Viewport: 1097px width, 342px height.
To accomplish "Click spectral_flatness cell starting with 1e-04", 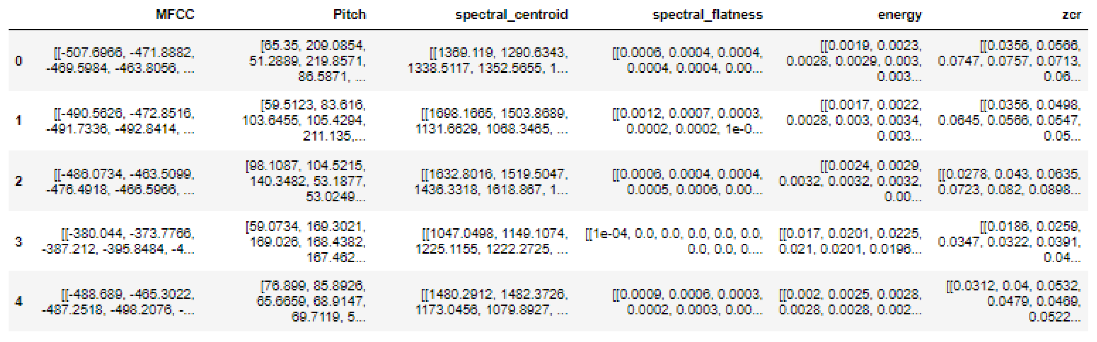I will click(x=674, y=241).
